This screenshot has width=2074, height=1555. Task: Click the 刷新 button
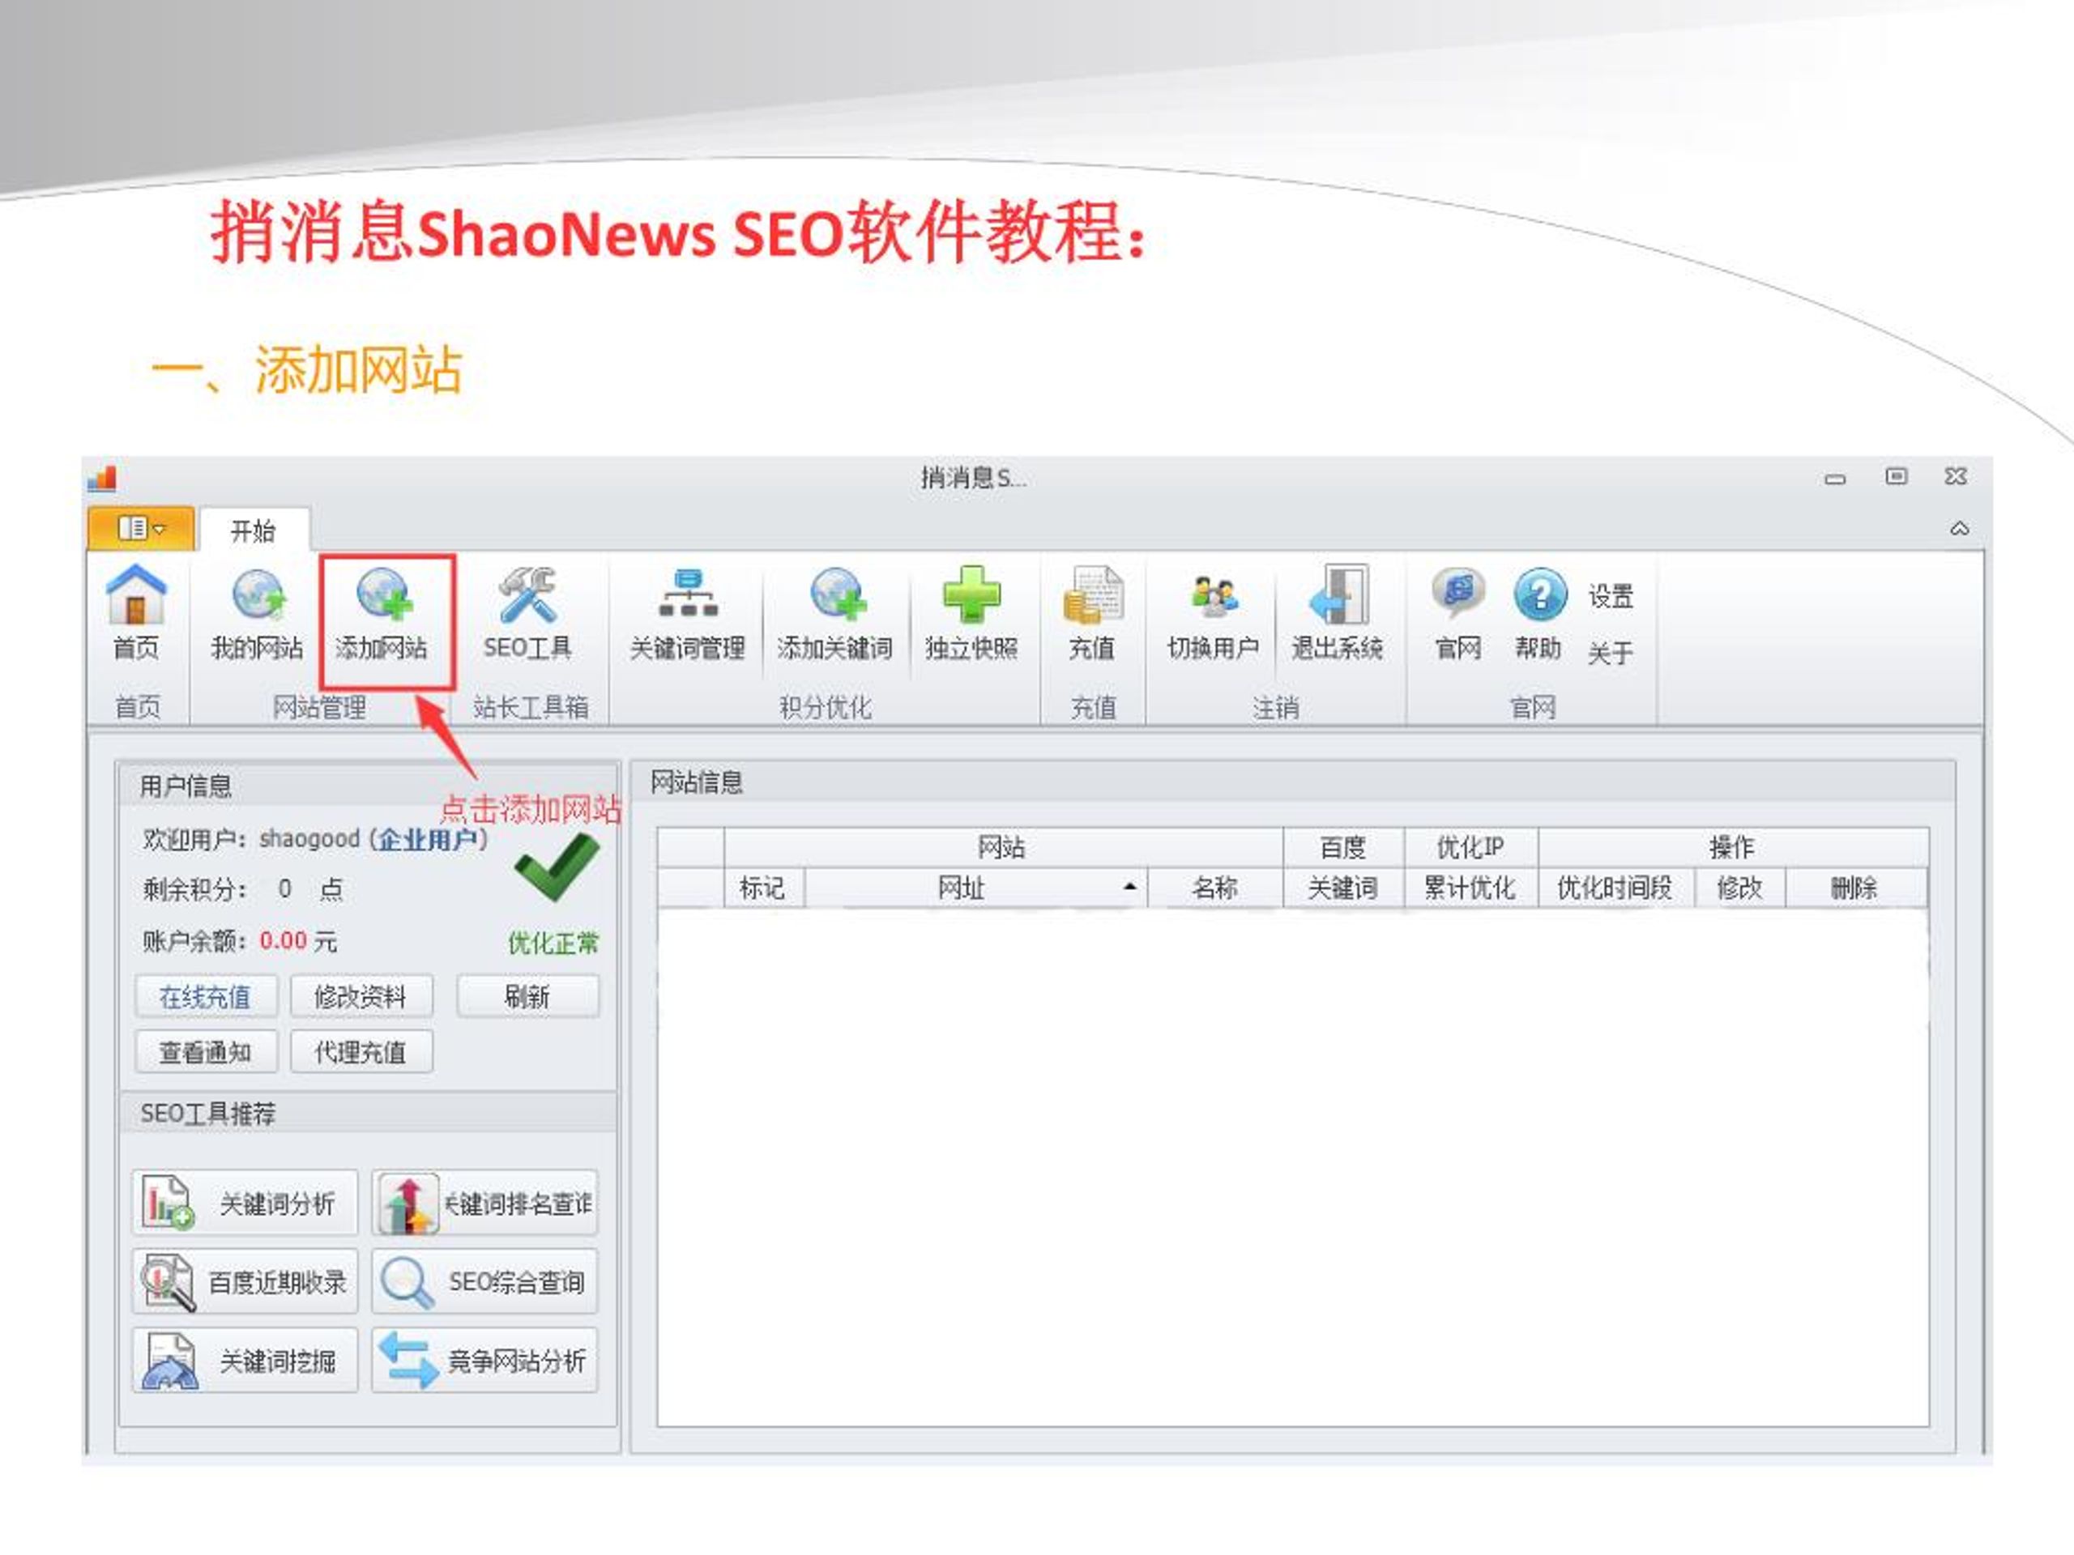[527, 996]
